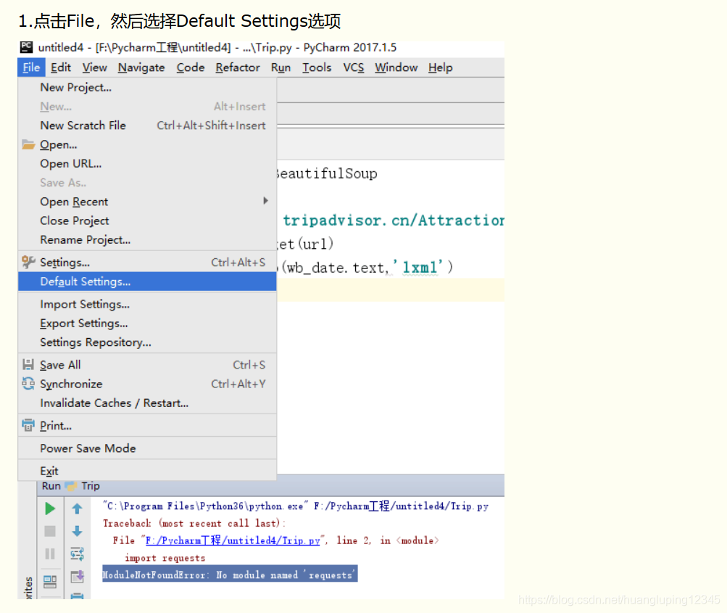Choose Import Settings... menu entry
Screen dimensions: 727x613
pos(147,305)
